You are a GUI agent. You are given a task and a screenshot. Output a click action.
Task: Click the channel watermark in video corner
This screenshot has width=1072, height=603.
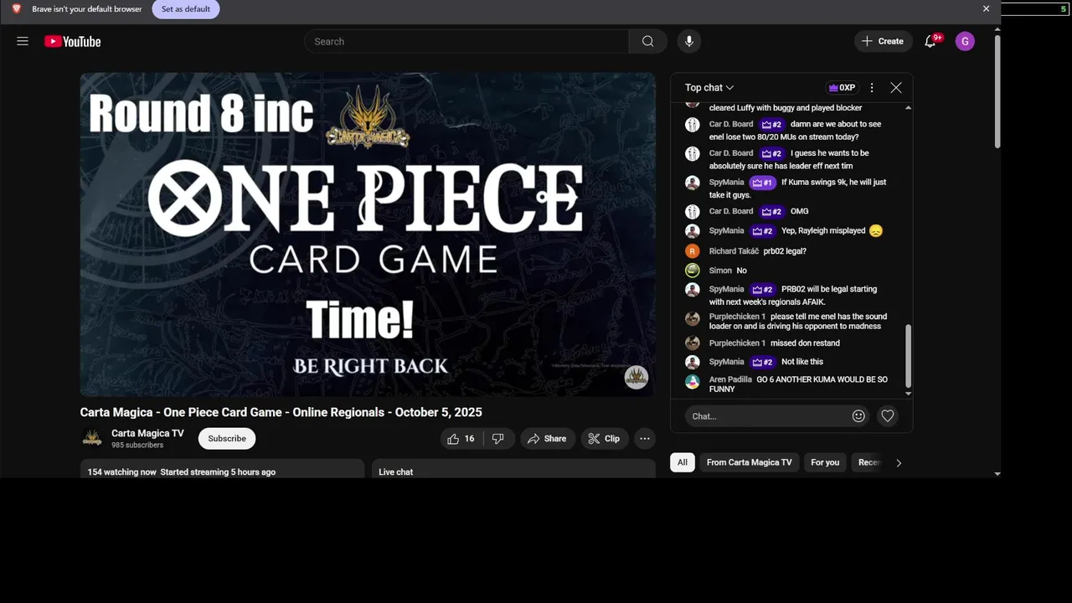tap(636, 377)
